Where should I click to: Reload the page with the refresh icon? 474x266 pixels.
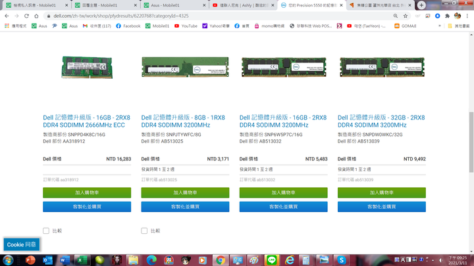coord(26,16)
